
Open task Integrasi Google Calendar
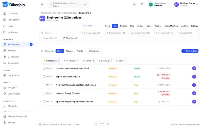coord(68,93)
